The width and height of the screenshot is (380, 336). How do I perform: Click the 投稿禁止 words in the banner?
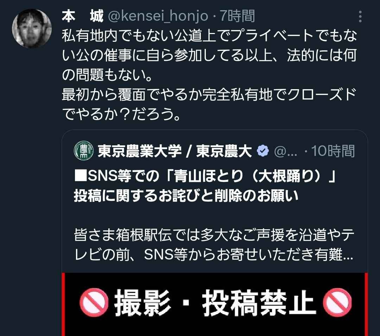point(259,303)
